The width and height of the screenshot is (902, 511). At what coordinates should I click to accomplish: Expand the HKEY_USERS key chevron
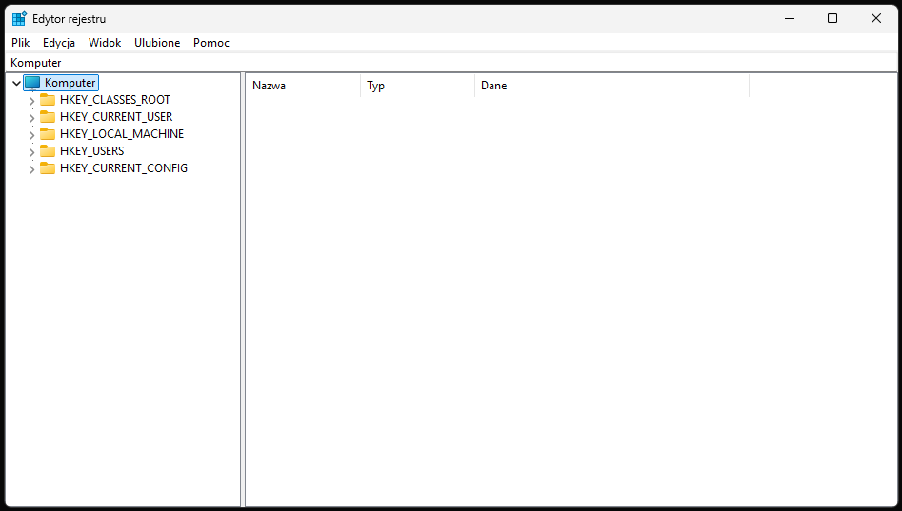click(x=31, y=152)
